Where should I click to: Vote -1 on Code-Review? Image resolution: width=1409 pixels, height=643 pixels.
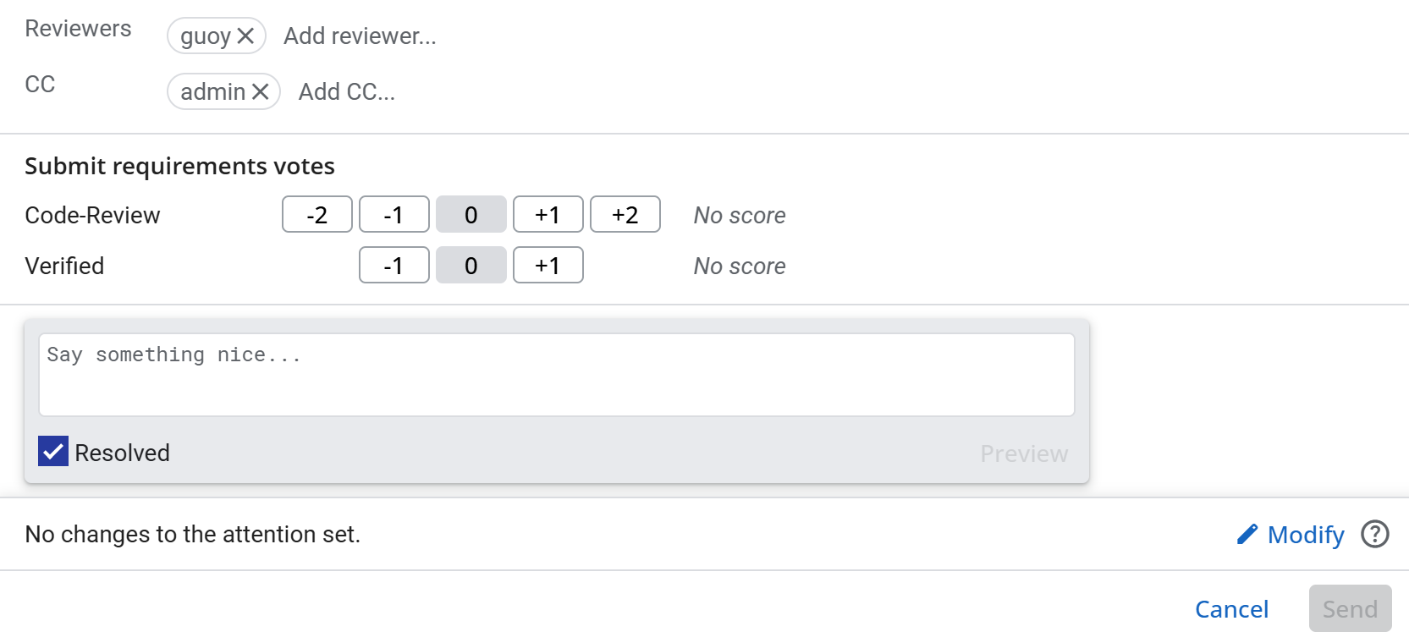(x=394, y=215)
